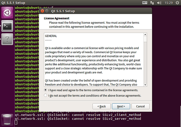This screenshot has height=127, width=181.
Task: Click license scrollbar down arrow
Action: coord(145,85)
